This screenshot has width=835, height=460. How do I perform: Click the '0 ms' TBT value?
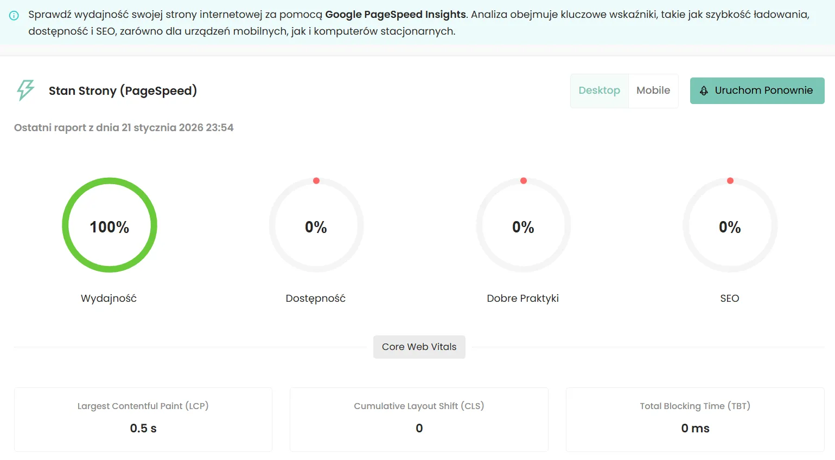(x=695, y=429)
